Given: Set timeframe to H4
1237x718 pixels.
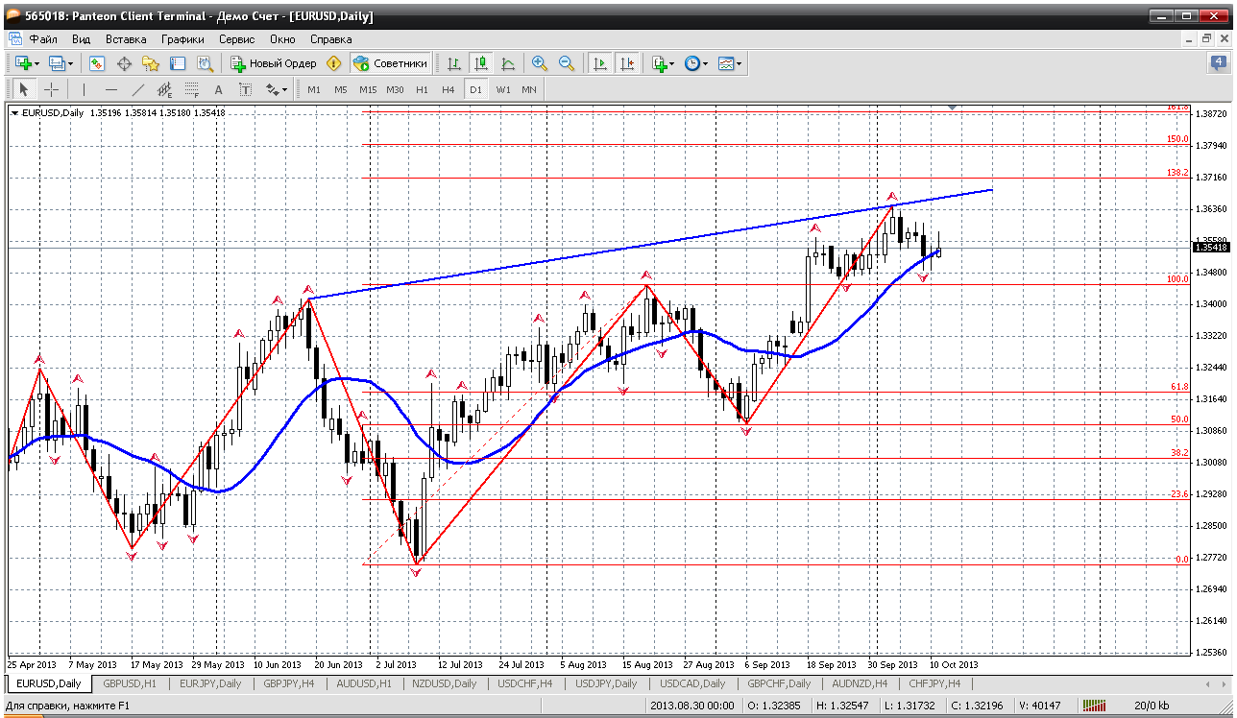Looking at the screenshot, I should pyautogui.click(x=449, y=89).
